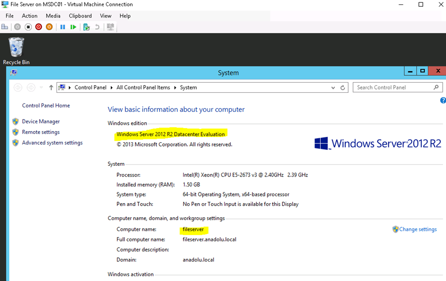Click '64-bit Operating System' system type text
446x281 pixels.
coord(236,194)
